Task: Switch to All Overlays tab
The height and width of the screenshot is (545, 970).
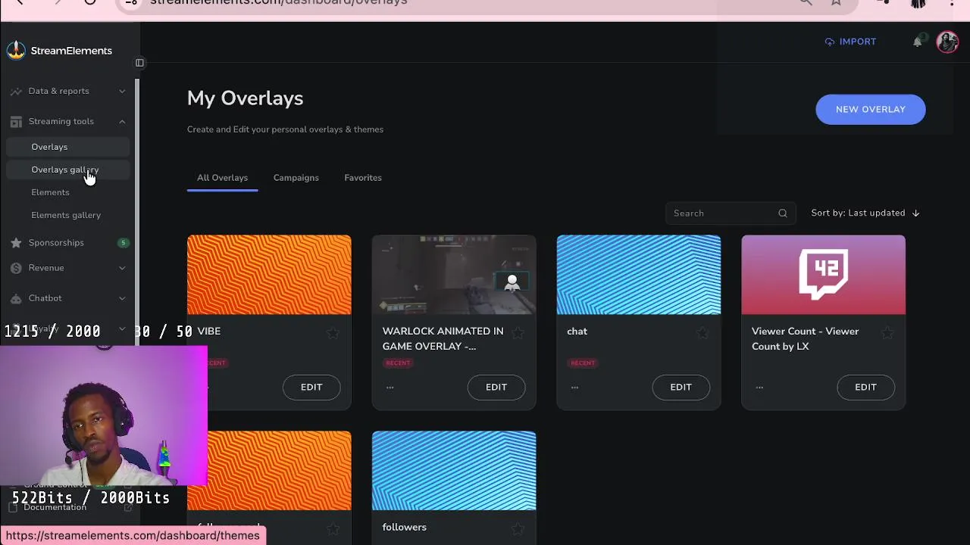Action: [222, 178]
